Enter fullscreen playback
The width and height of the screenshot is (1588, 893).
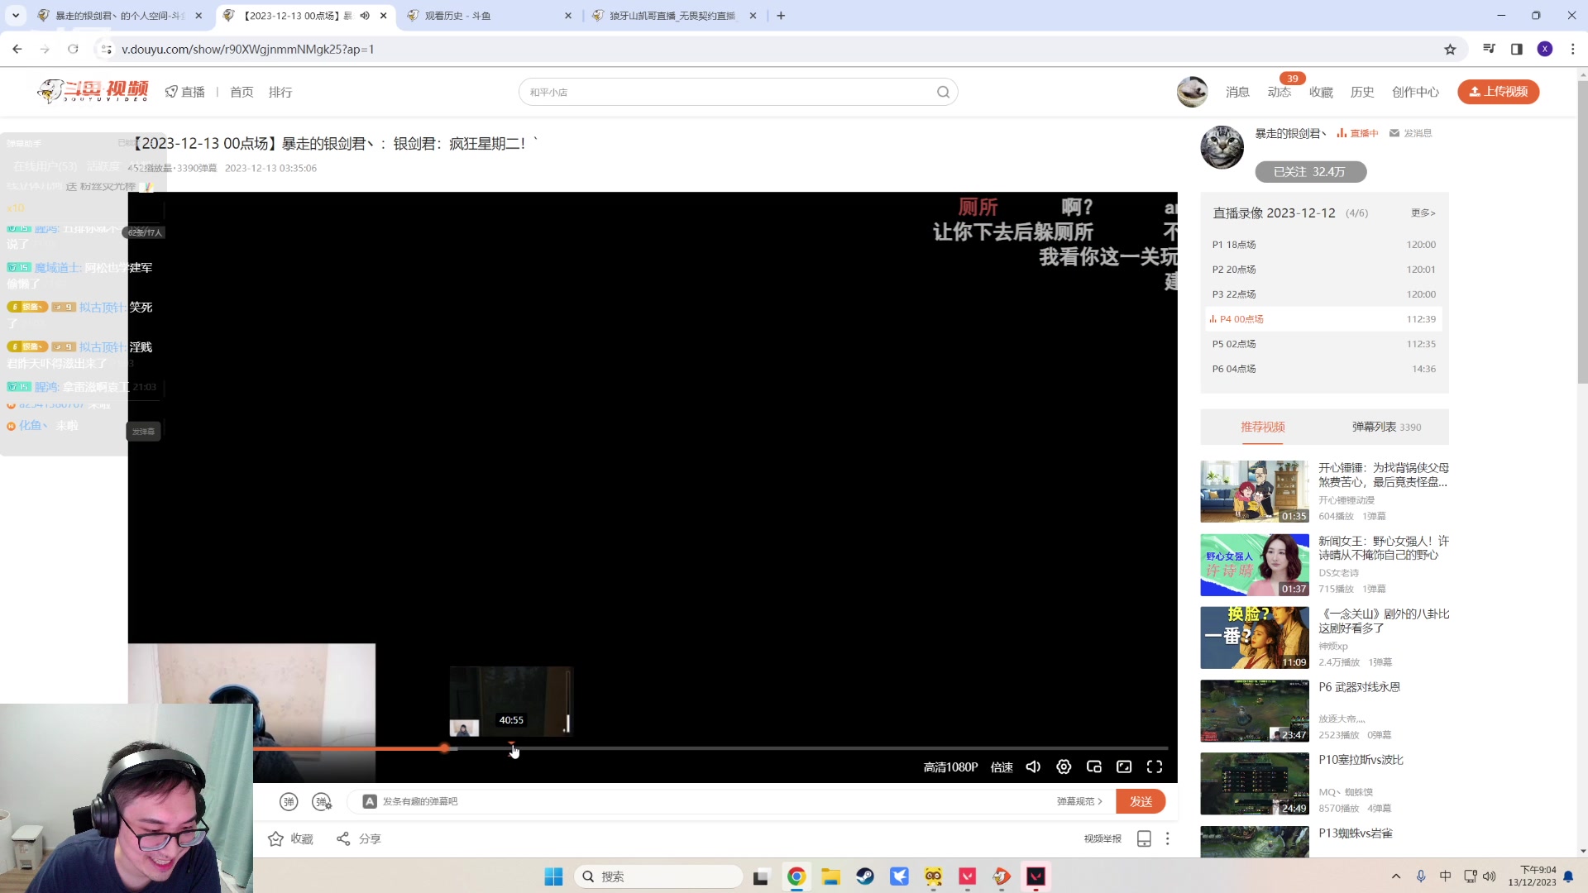pos(1154,766)
